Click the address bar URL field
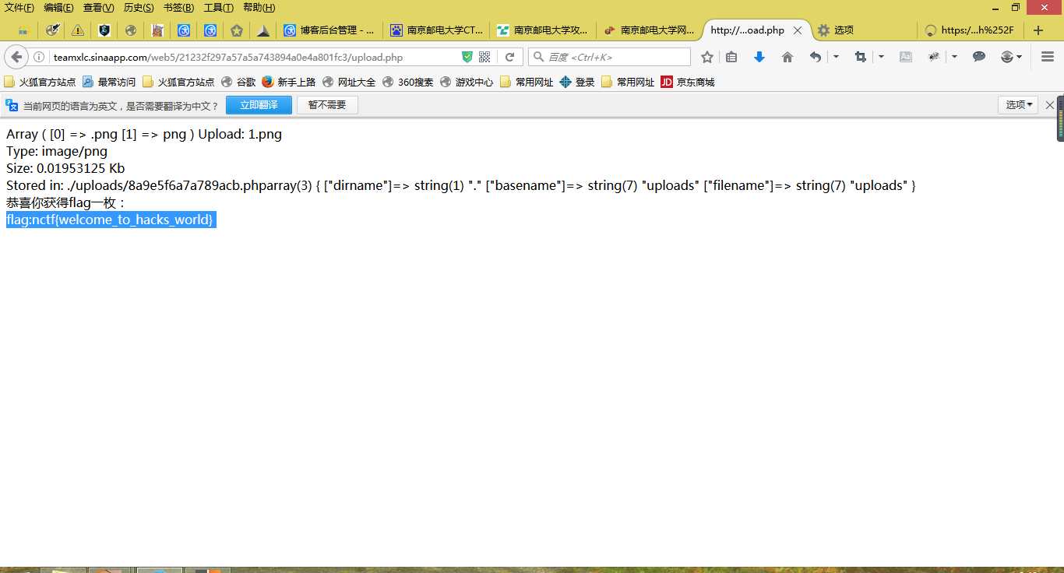 click(x=255, y=57)
